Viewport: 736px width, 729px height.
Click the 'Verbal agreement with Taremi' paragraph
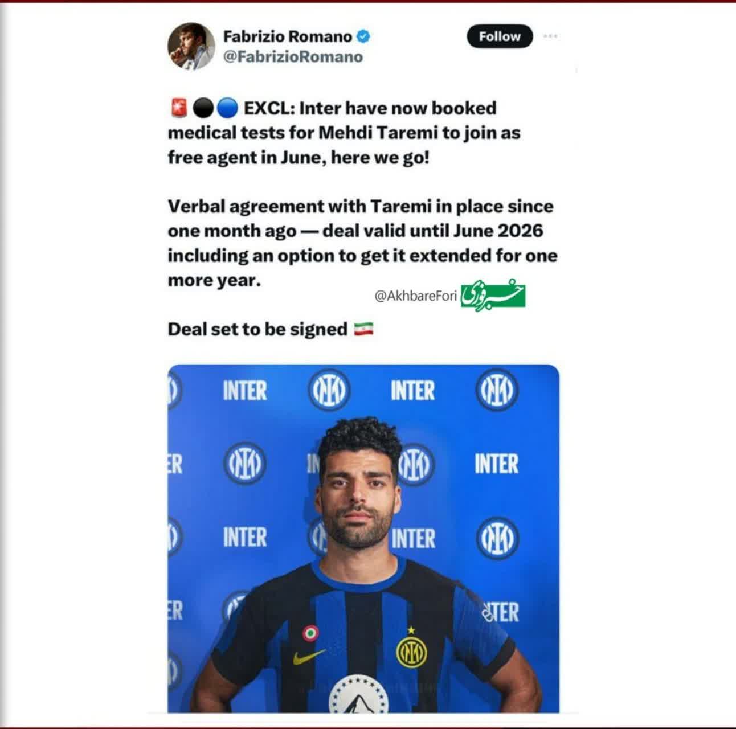[x=362, y=243]
